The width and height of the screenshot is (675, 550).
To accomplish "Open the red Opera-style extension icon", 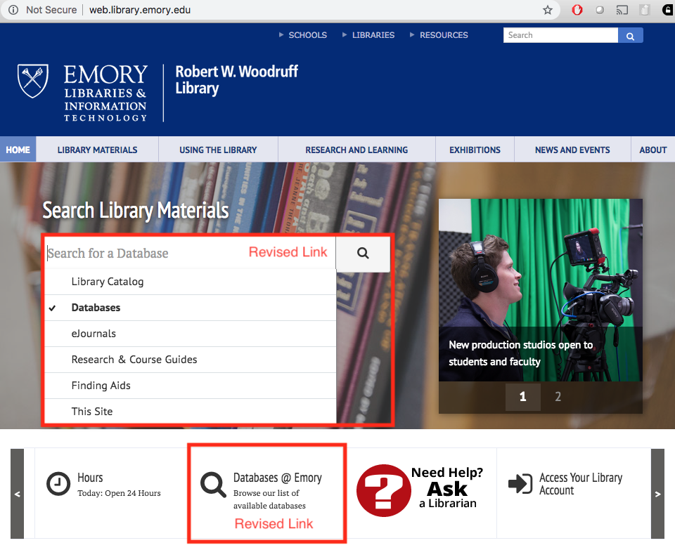I will (577, 10).
